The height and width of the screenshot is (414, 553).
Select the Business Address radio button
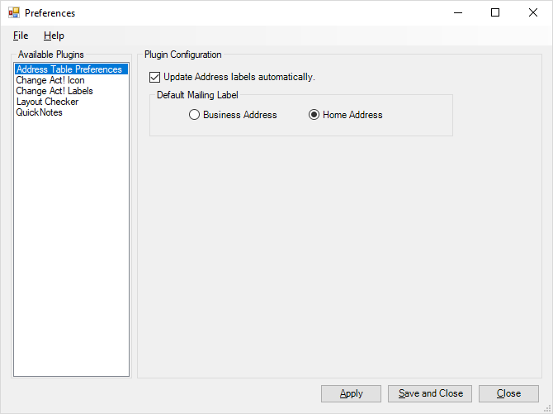[194, 115]
